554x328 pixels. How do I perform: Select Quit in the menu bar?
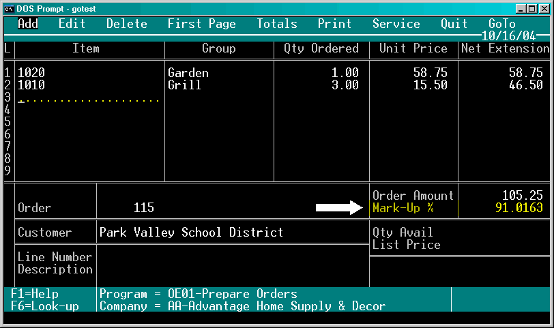tap(454, 24)
